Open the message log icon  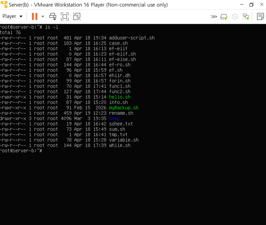[x=260, y=16]
